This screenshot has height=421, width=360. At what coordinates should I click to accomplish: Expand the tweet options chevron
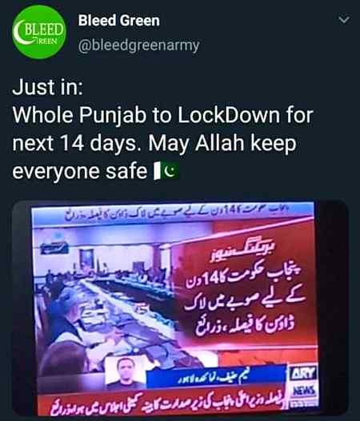(344, 20)
